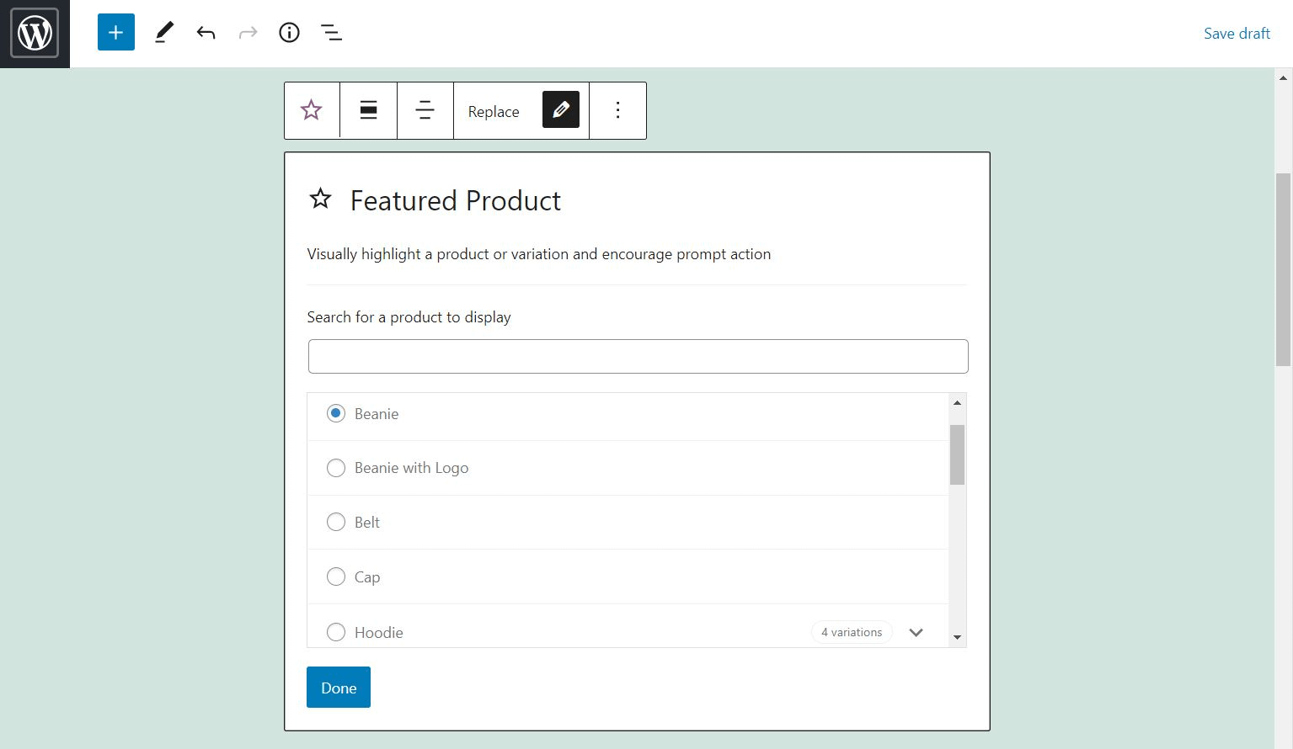Click the Done button

pyautogui.click(x=338, y=687)
